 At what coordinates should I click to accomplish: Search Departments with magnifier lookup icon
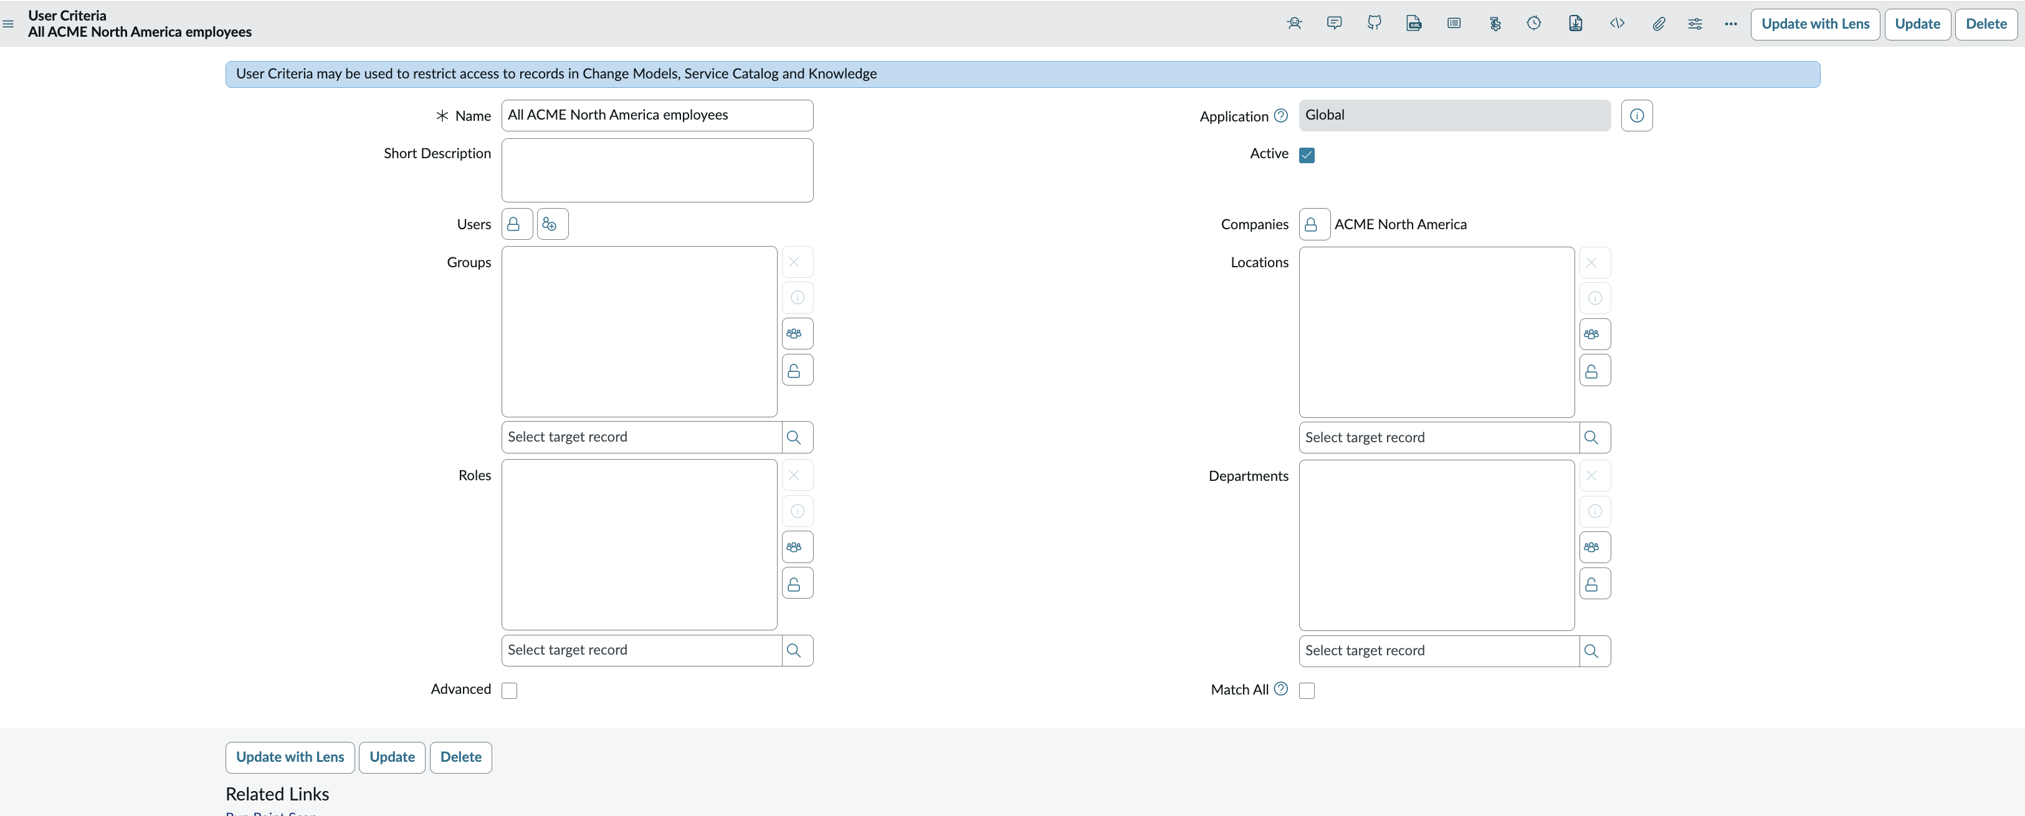click(x=1594, y=651)
